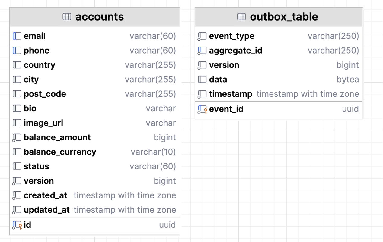Click the outbox_table table icon in header
The height and width of the screenshot is (242, 383).
pos(241,17)
